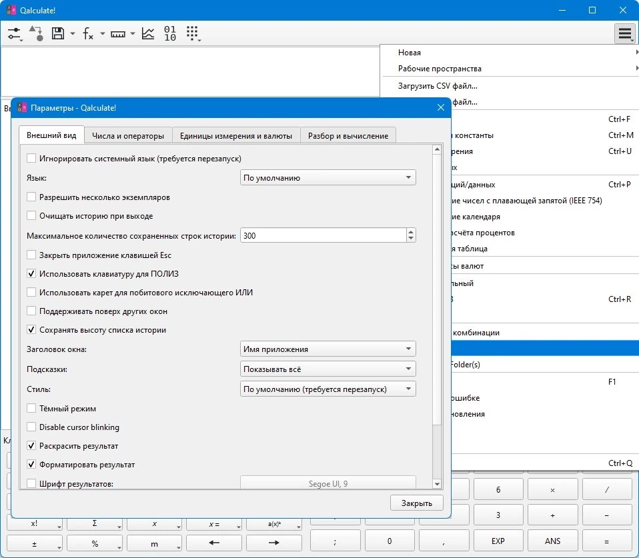Click the history lines count field 300

point(323,235)
